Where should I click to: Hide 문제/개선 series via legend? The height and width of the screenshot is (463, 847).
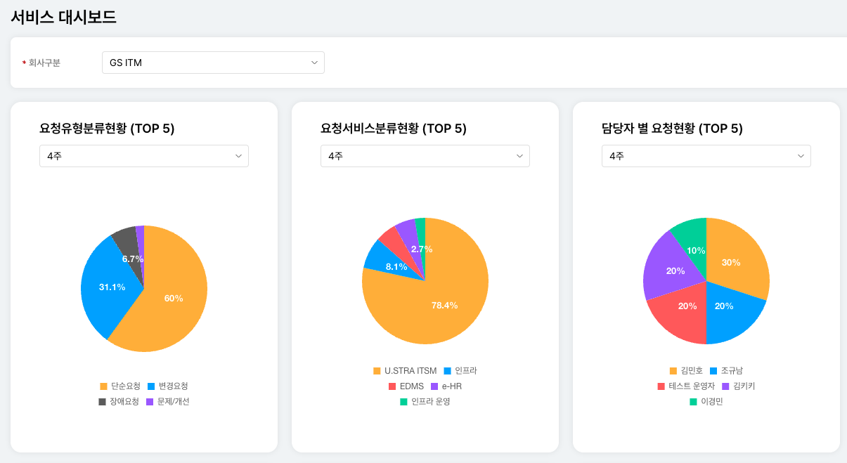(168, 402)
